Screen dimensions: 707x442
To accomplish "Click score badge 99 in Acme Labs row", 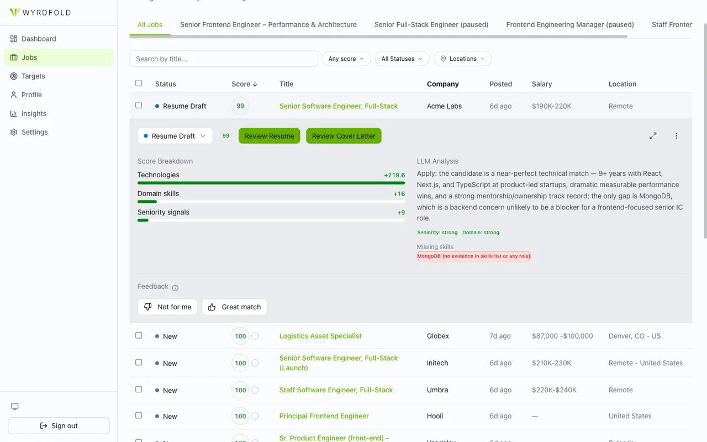I will [x=240, y=106].
